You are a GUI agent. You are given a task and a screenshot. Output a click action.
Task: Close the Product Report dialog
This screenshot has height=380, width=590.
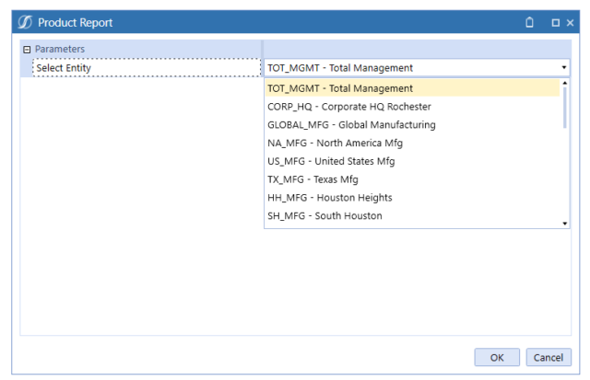click(x=570, y=22)
